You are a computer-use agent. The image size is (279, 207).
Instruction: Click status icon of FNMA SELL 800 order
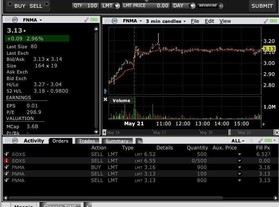(7, 180)
